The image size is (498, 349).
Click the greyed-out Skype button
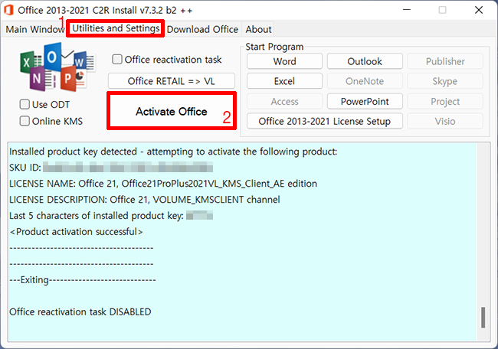point(445,81)
